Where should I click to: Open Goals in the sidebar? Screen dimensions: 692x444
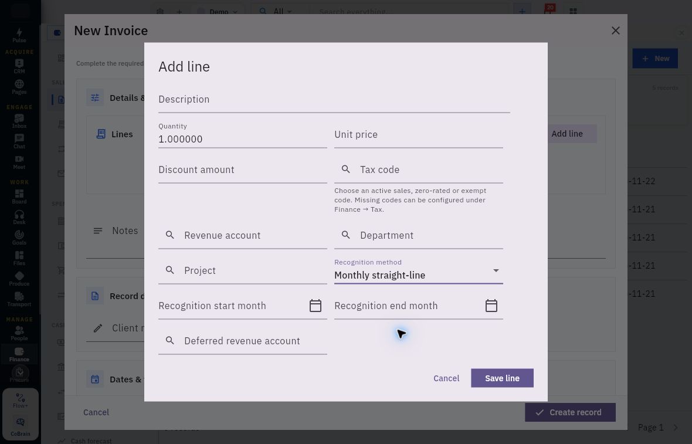coord(19,238)
